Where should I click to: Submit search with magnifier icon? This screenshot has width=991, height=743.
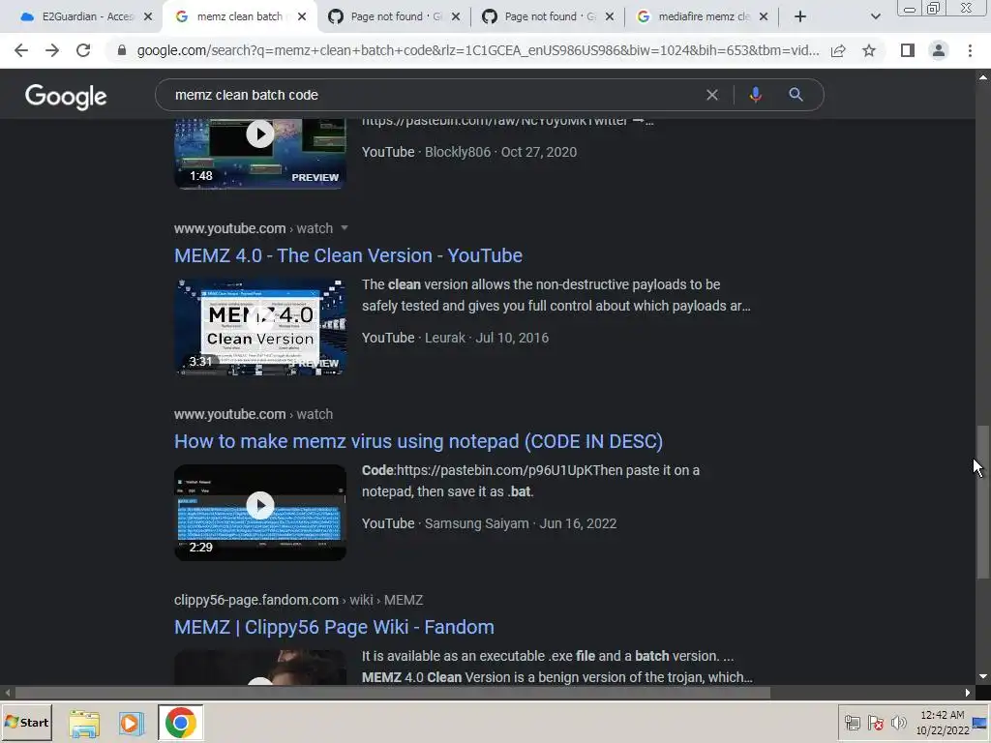pyautogui.click(x=796, y=95)
